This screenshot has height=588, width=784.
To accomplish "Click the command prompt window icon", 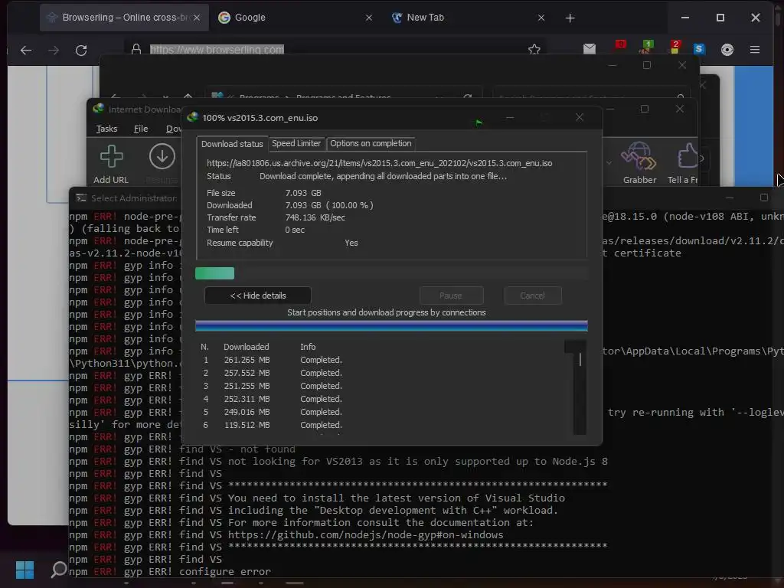I will coord(81,198).
